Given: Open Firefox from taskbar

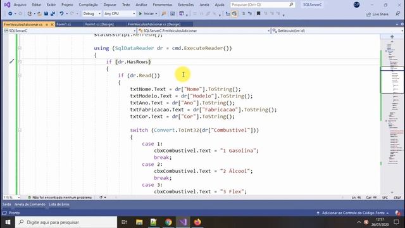Looking at the screenshot, I should [197, 222].
